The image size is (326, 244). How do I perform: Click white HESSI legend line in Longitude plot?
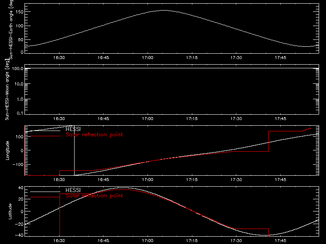[x=45, y=131]
